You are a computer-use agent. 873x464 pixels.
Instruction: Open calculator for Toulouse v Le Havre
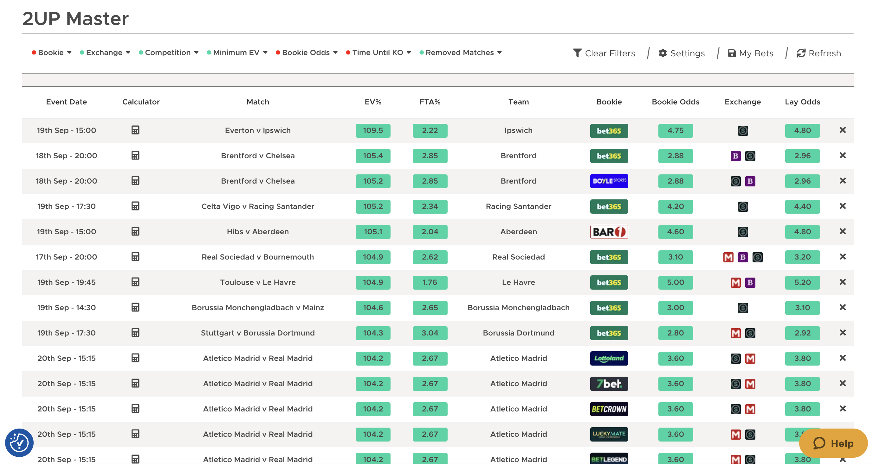[x=135, y=282]
